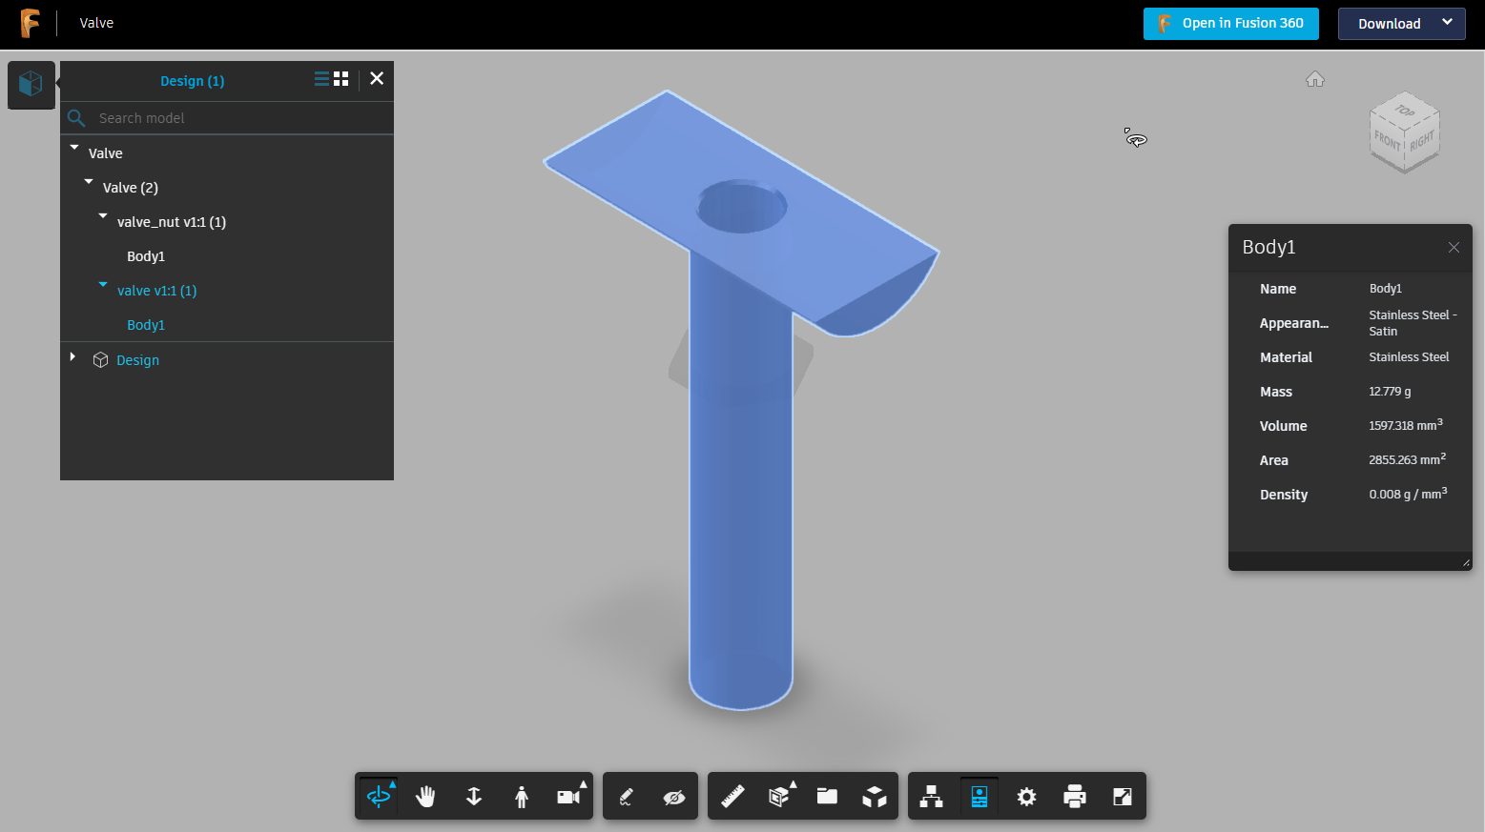This screenshot has height=832, width=1485.
Task: Click the Area value 2855.263 mm²
Action: (1407, 459)
